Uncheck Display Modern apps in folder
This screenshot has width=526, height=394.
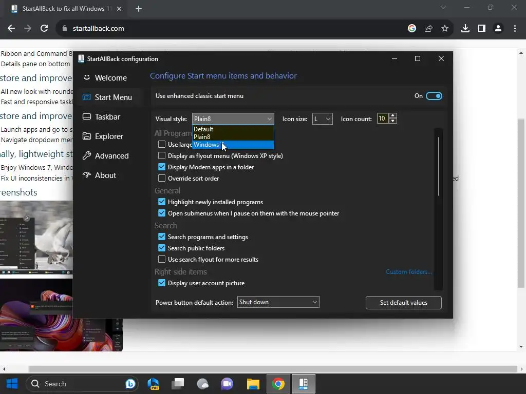tap(162, 167)
